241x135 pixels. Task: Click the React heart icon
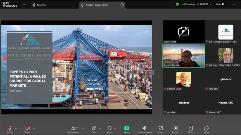point(110,128)
